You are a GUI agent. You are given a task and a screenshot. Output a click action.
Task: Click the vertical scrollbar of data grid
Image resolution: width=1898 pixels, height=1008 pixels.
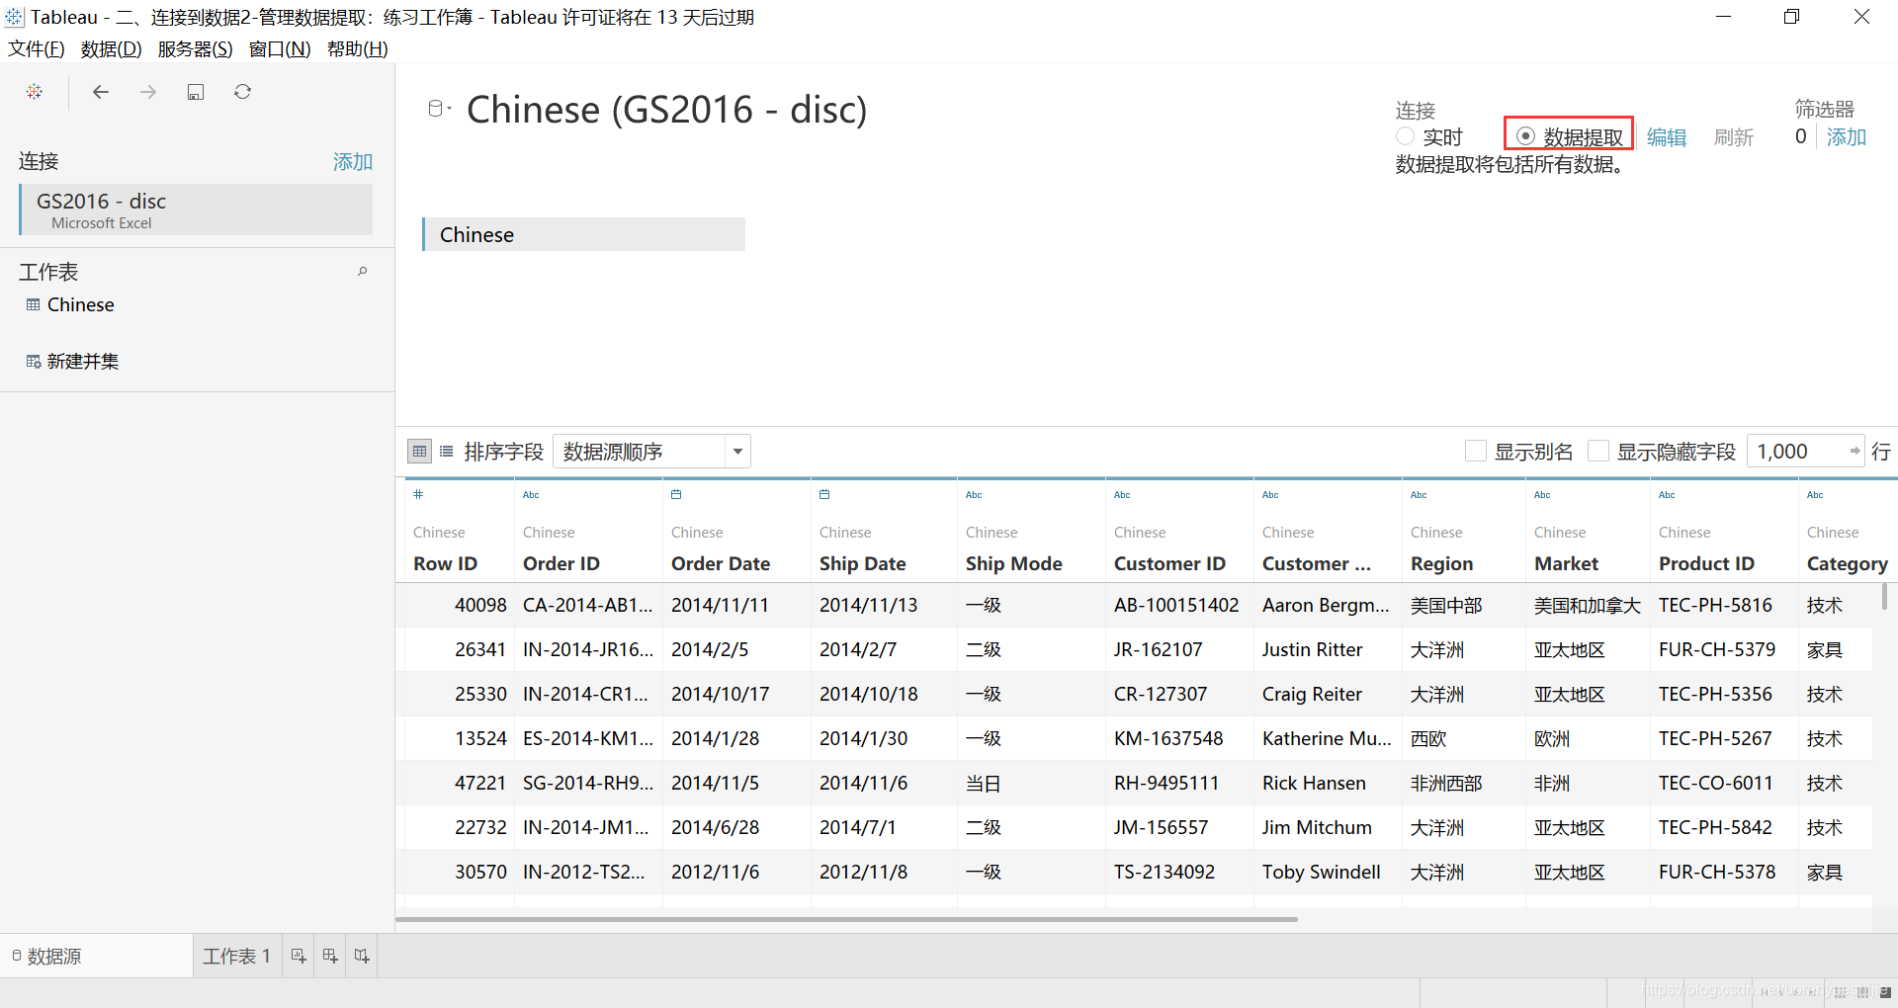[1885, 596]
